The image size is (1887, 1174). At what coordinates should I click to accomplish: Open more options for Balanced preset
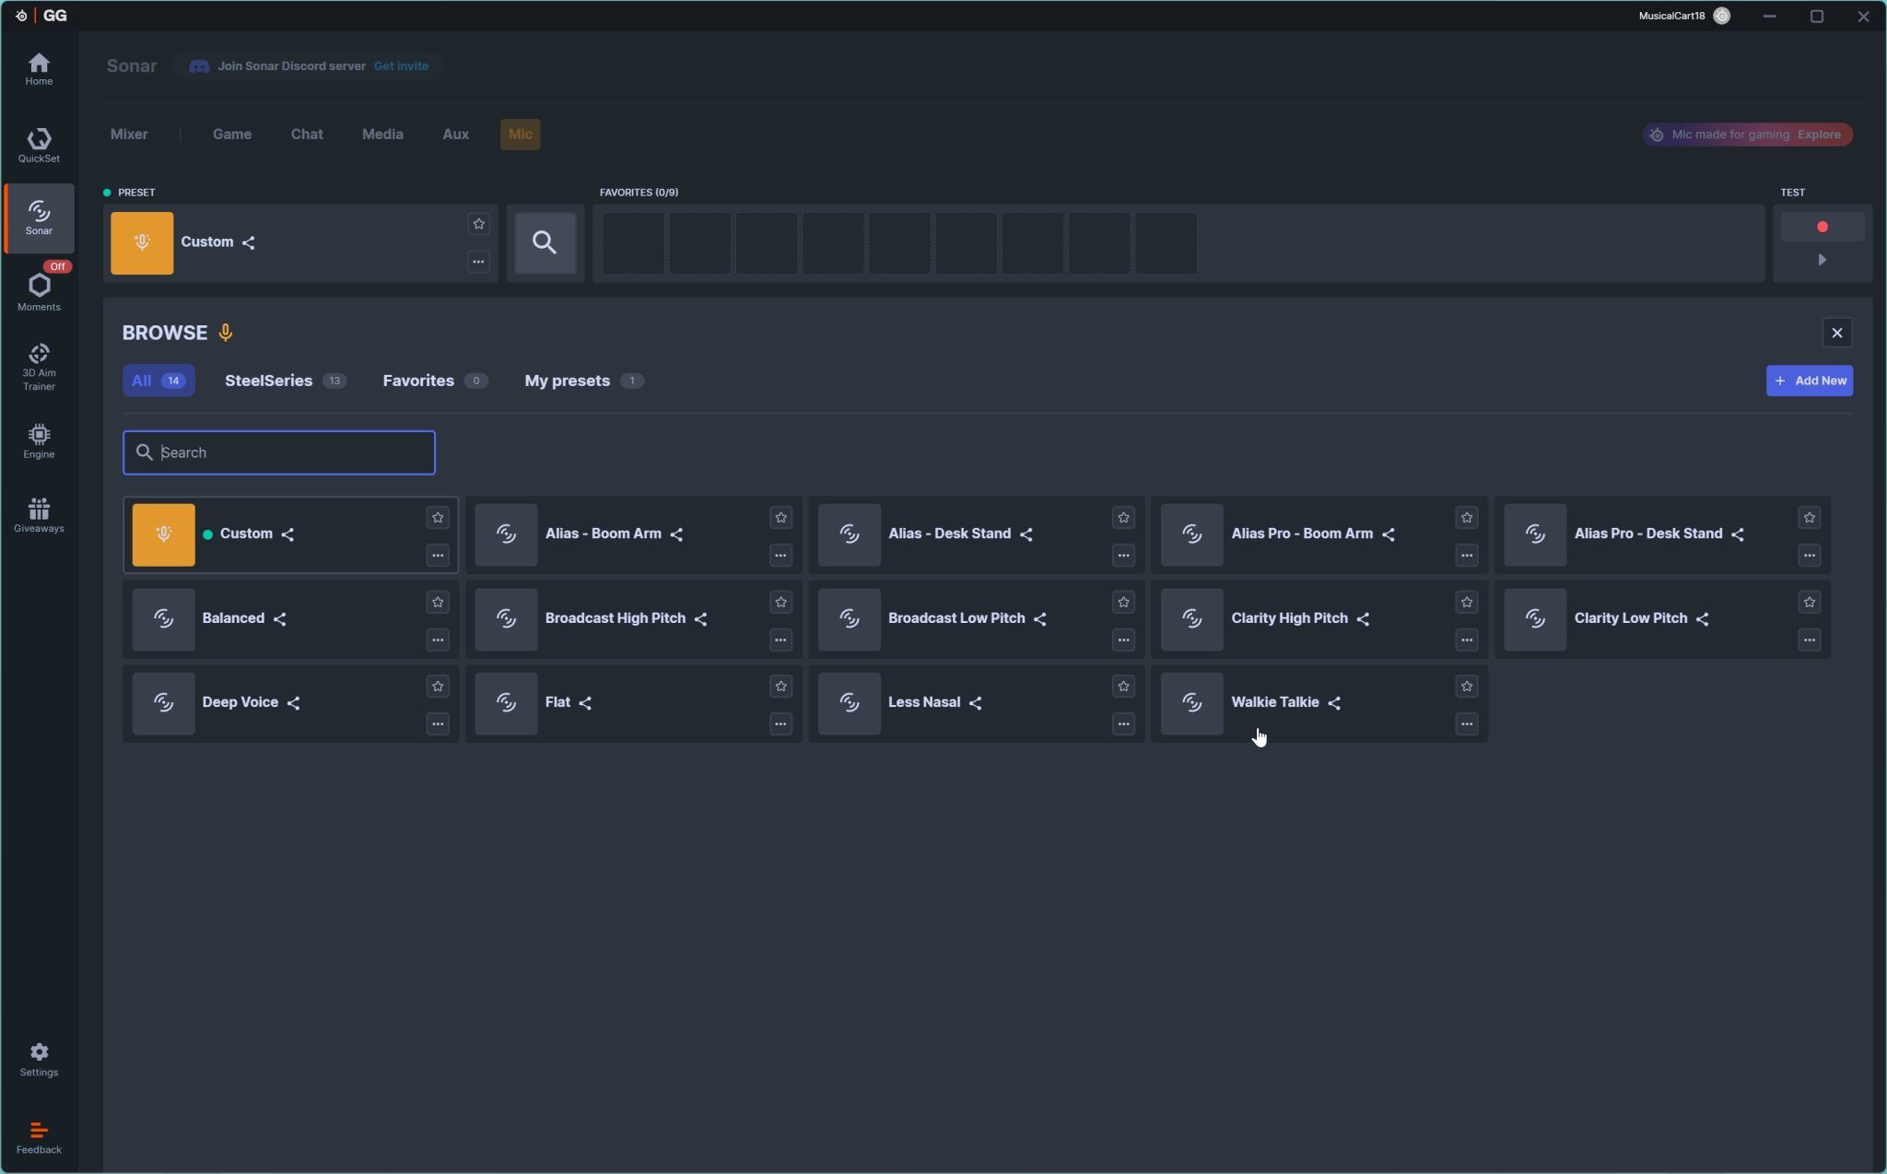click(438, 640)
